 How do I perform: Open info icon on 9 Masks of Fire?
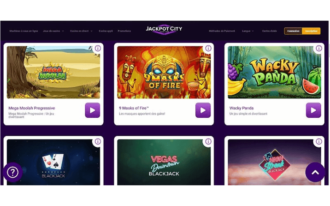pos(208,48)
